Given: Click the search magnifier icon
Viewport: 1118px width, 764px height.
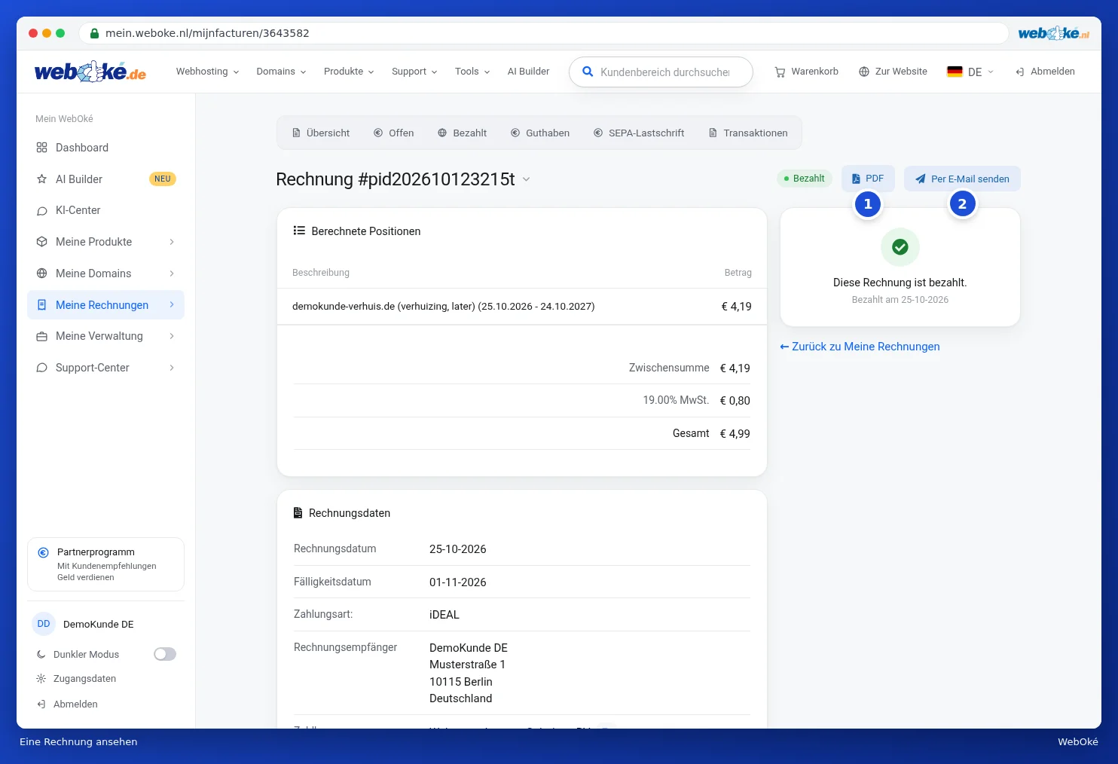Looking at the screenshot, I should click(588, 72).
